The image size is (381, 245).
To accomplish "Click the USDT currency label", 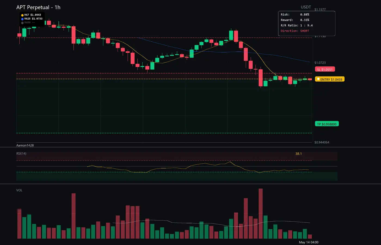I will (x=306, y=7).
